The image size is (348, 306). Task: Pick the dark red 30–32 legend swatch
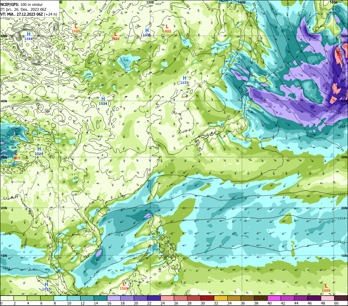click(x=207, y=298)
